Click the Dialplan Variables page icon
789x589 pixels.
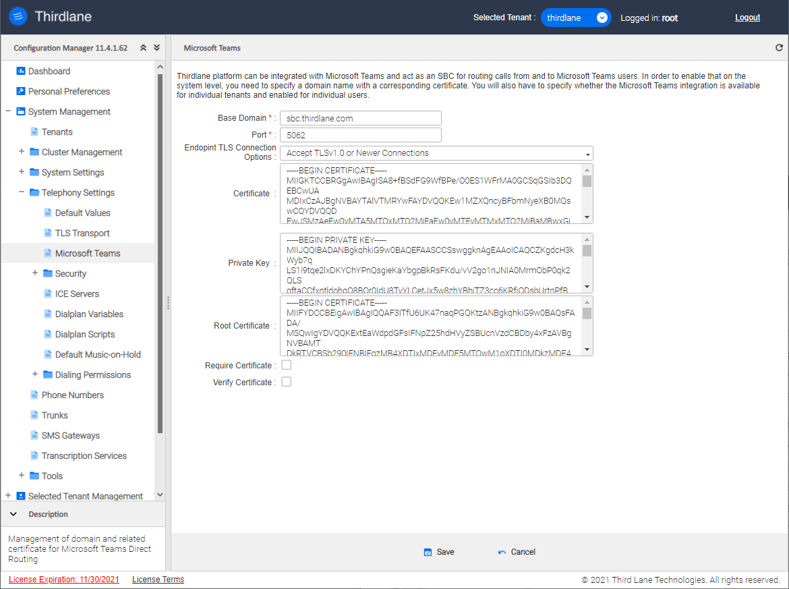tap(48, 314)
